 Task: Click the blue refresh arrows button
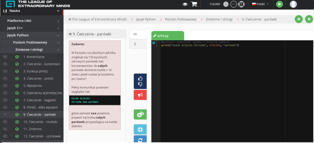[140, 140]
